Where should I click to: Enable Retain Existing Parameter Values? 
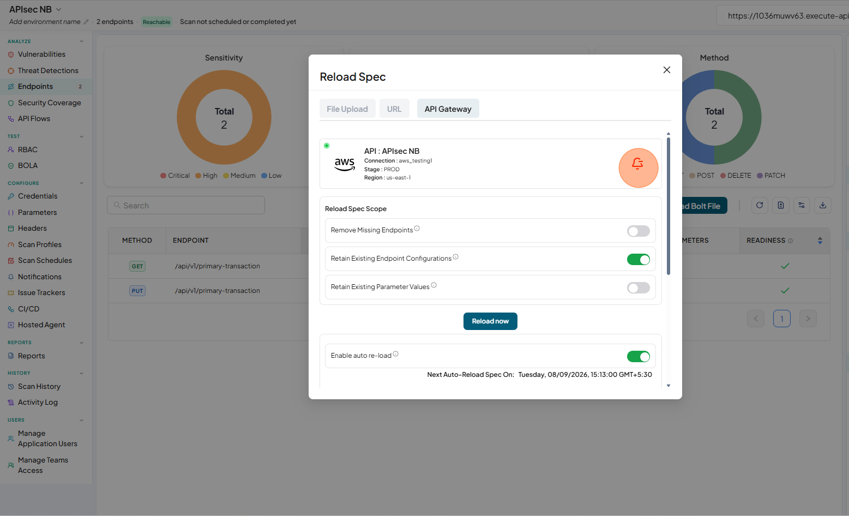click(x=639, y=288)
